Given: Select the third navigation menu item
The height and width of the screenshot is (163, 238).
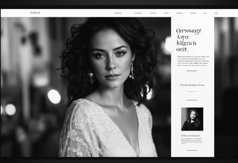Looking at the screenshot, I should tap(153, 13).
